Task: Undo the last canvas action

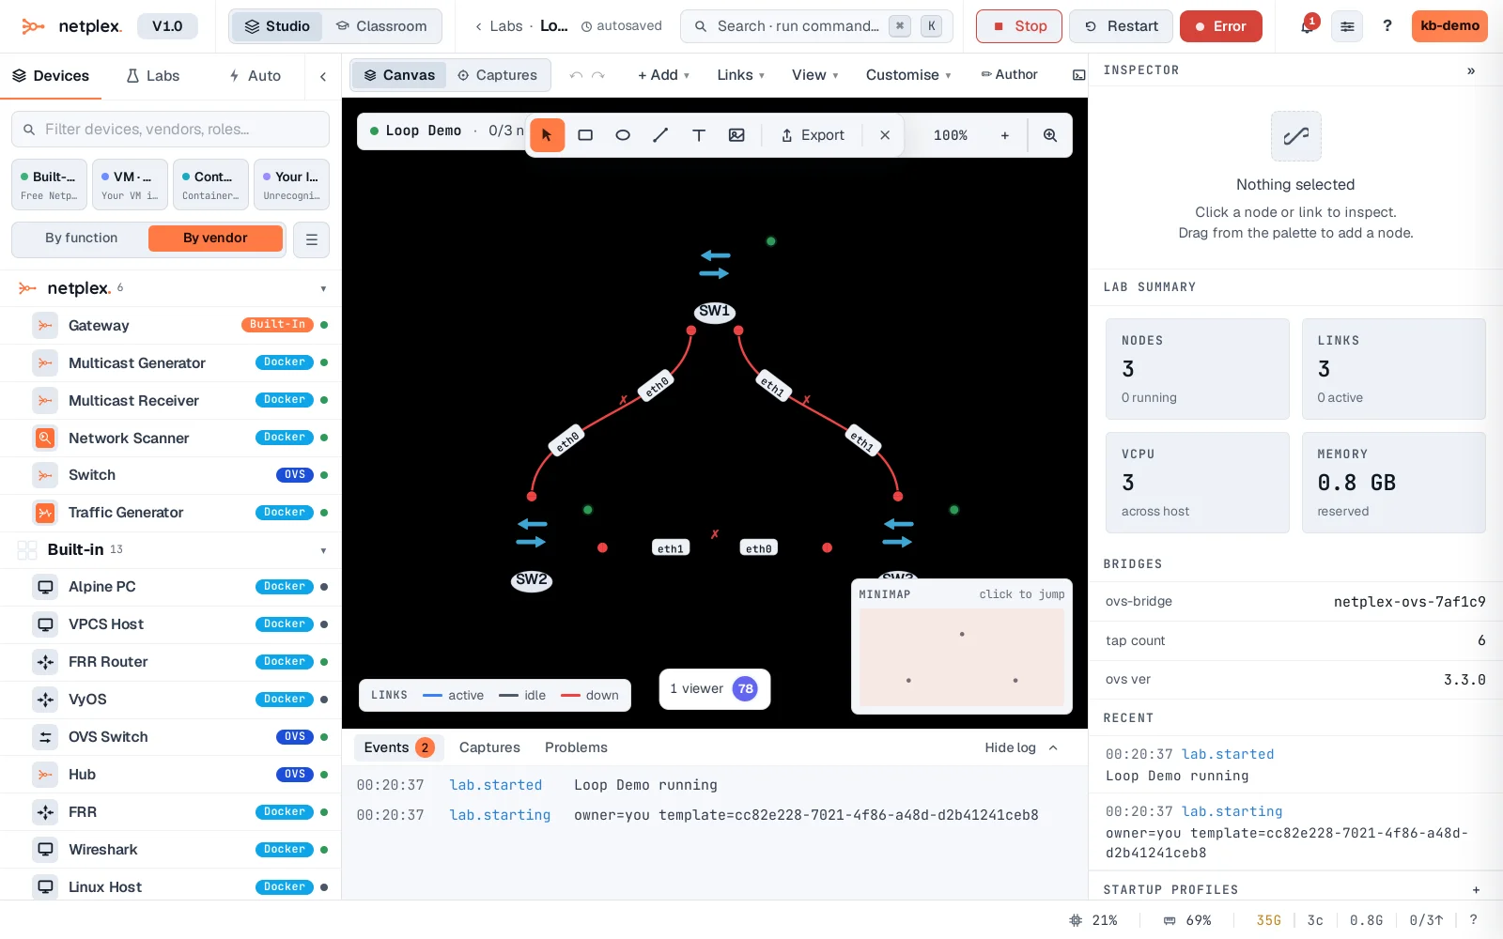Action: 576,75
